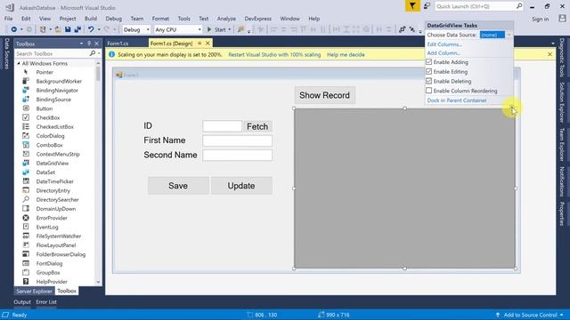Open the Undo history dropdown arrow
570x320 pixels.
(x=99, y=29)
